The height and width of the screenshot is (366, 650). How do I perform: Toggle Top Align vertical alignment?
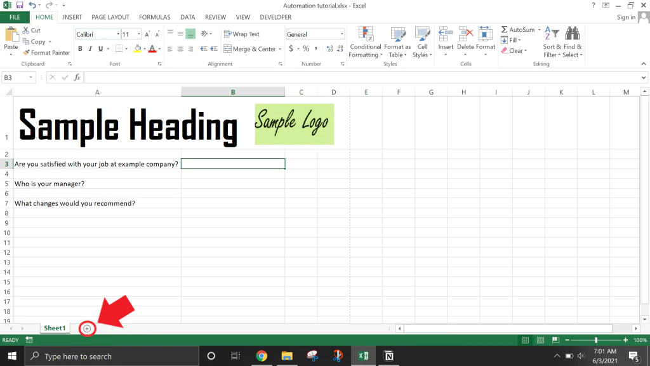[x=170, y=34]
